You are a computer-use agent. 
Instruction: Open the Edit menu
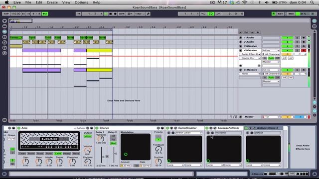click(39, 2)
